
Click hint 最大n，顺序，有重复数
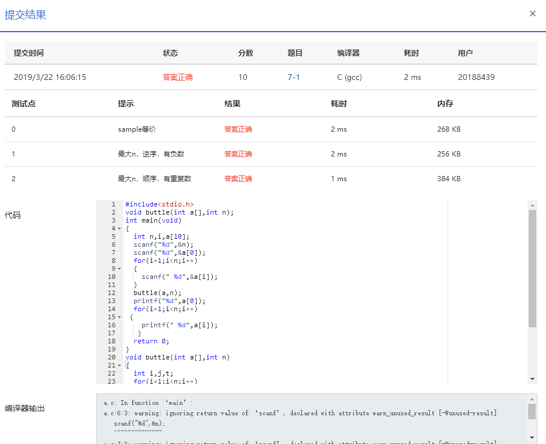click(x=155, y=178)
